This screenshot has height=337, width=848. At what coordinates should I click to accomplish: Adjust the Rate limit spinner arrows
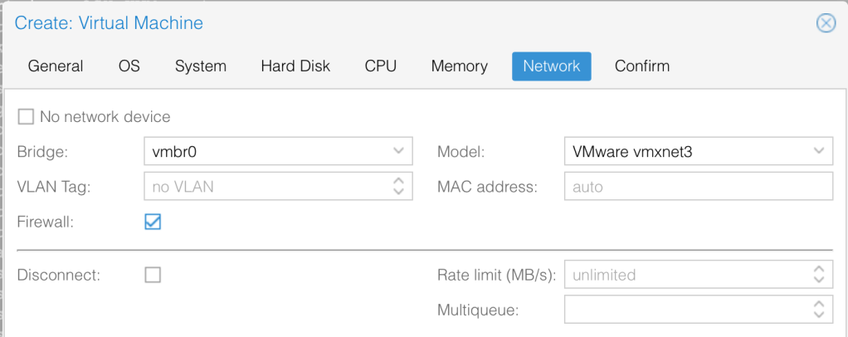point(818,275)
